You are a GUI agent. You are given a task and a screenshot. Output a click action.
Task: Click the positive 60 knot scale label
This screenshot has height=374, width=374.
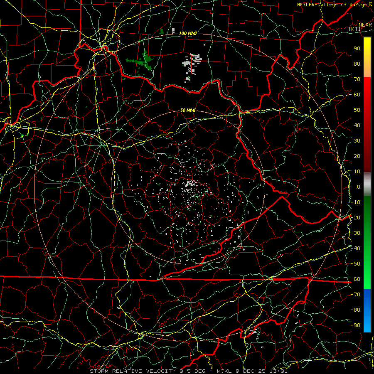357,94
